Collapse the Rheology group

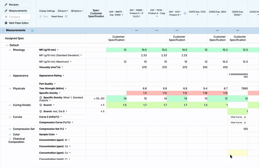click(10, 50)
